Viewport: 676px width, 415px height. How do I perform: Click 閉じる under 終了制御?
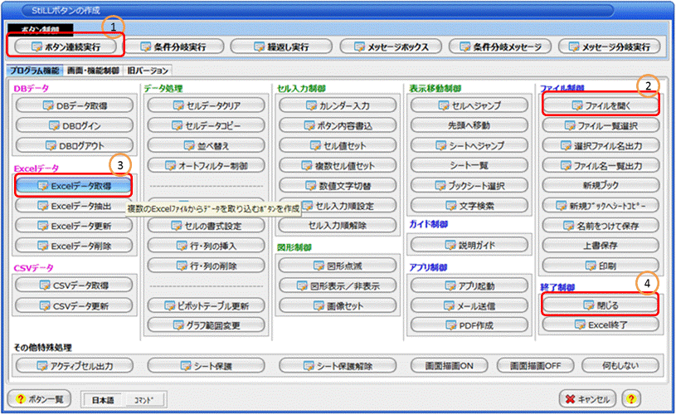click(x=601, y=305)
